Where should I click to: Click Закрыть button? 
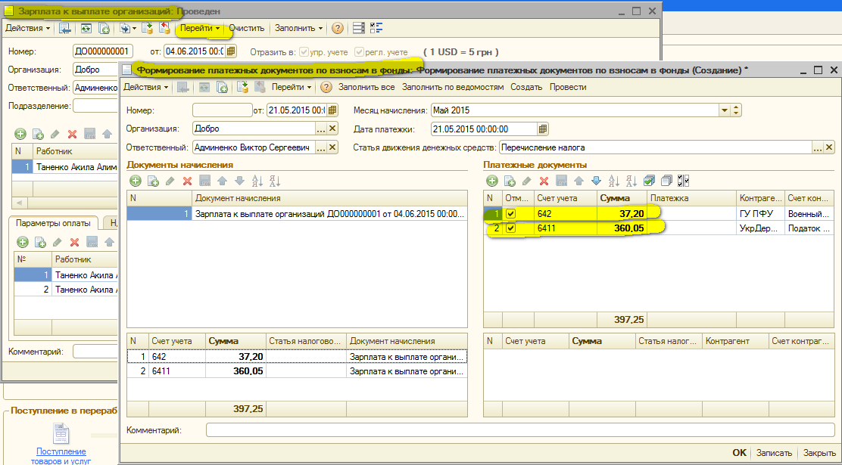pyautogui.click(x=819, y=453)
